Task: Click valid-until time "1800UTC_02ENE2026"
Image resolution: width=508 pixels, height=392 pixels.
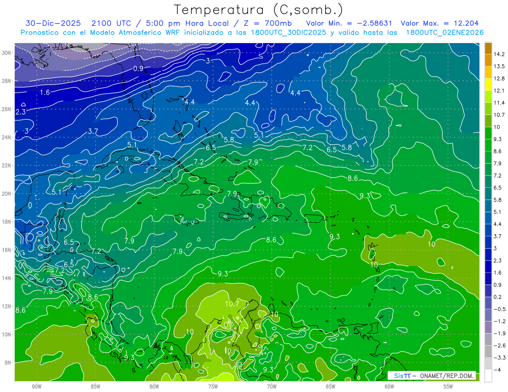Action: [444, 33]
